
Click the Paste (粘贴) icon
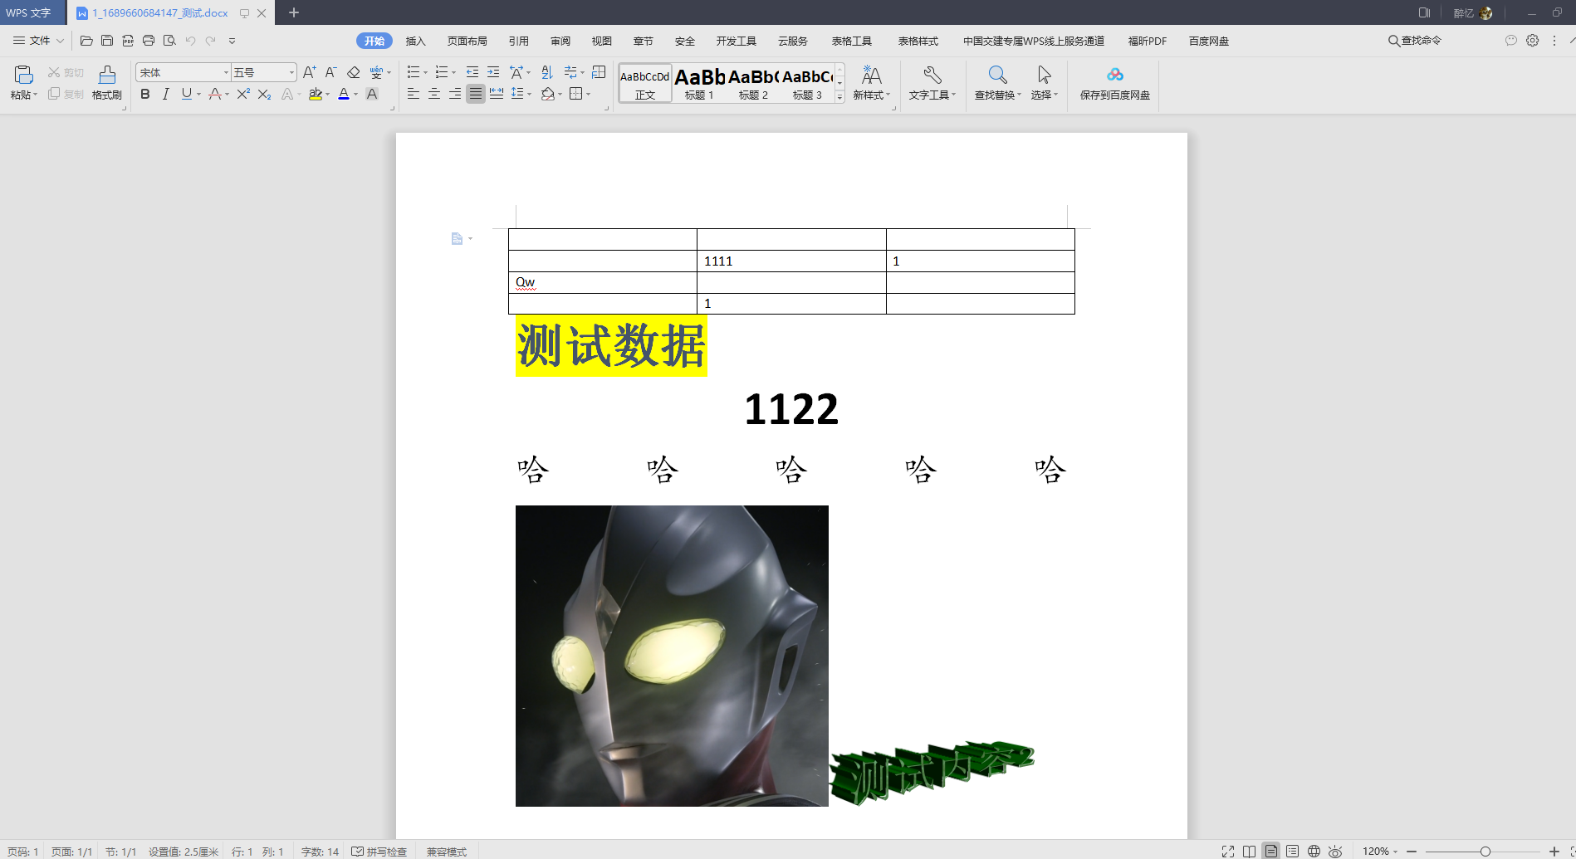click(x=23, y=76)
